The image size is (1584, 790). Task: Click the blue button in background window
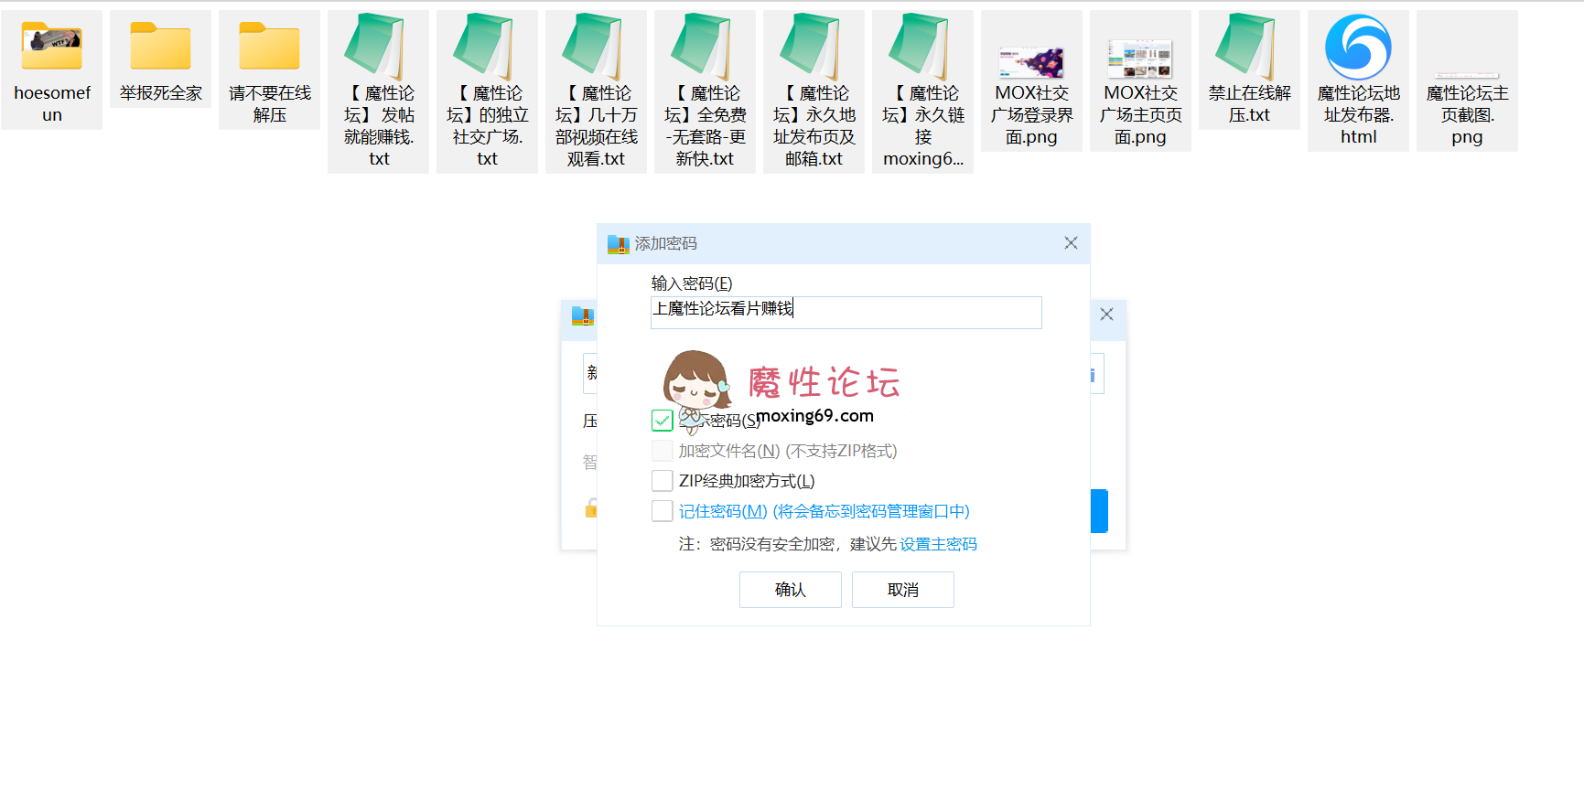[1099, 511]
